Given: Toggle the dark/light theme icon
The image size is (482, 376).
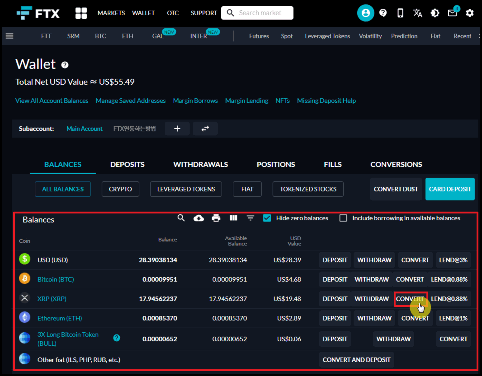Looking at the screenshot, I should coord(435,13).
